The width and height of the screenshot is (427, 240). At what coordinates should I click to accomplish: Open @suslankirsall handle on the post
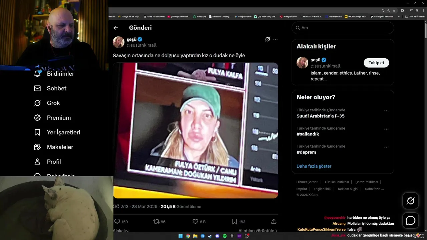[141, 45]
